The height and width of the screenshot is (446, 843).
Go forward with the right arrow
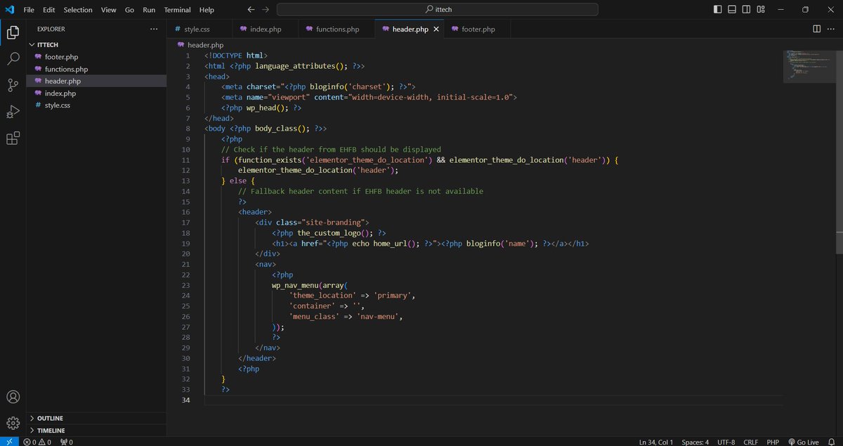pos(265,10)
